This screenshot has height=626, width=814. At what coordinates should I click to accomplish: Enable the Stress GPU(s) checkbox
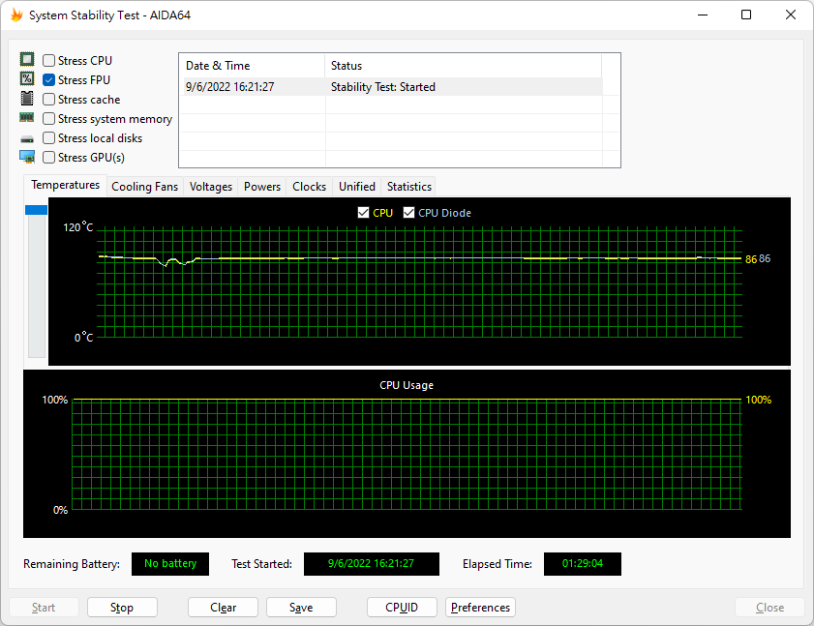point(48,158)
